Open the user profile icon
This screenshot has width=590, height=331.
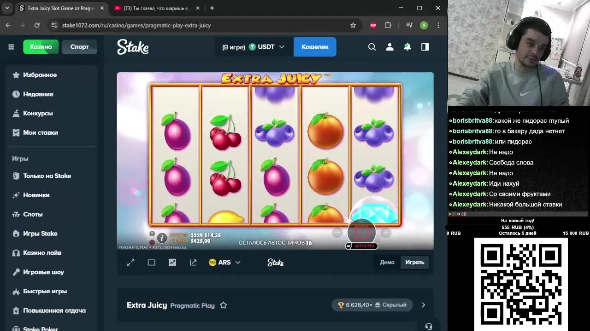[x=389, y=47]
